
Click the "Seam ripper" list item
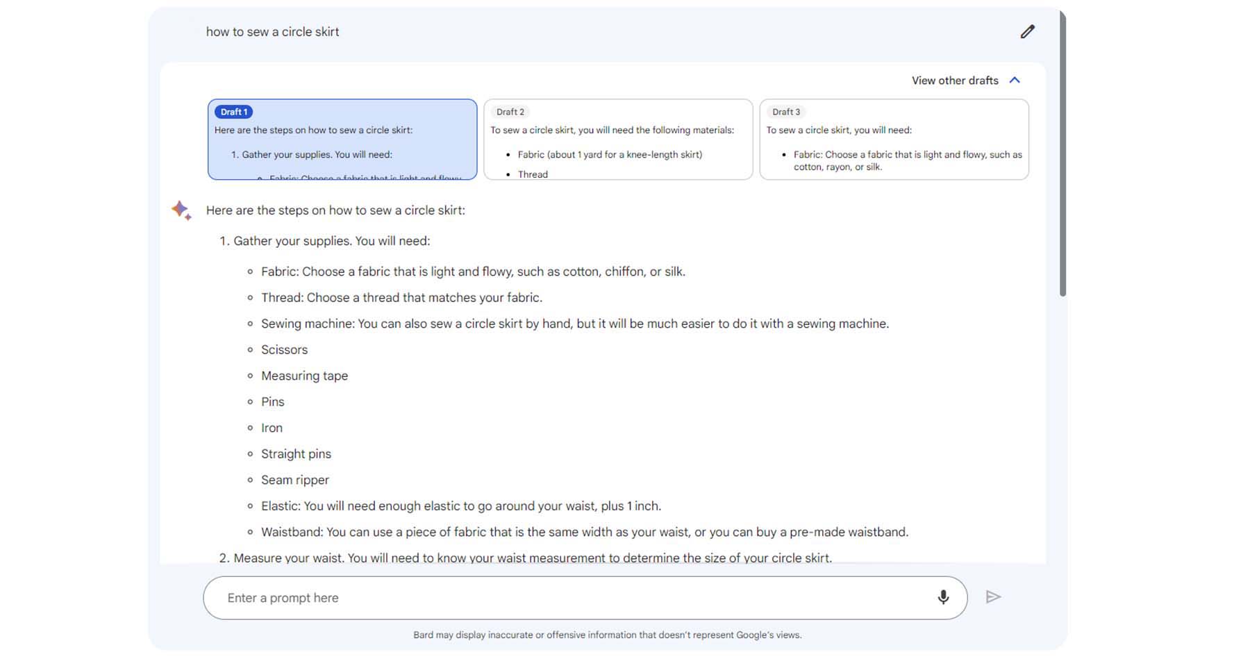coord(294,480)
